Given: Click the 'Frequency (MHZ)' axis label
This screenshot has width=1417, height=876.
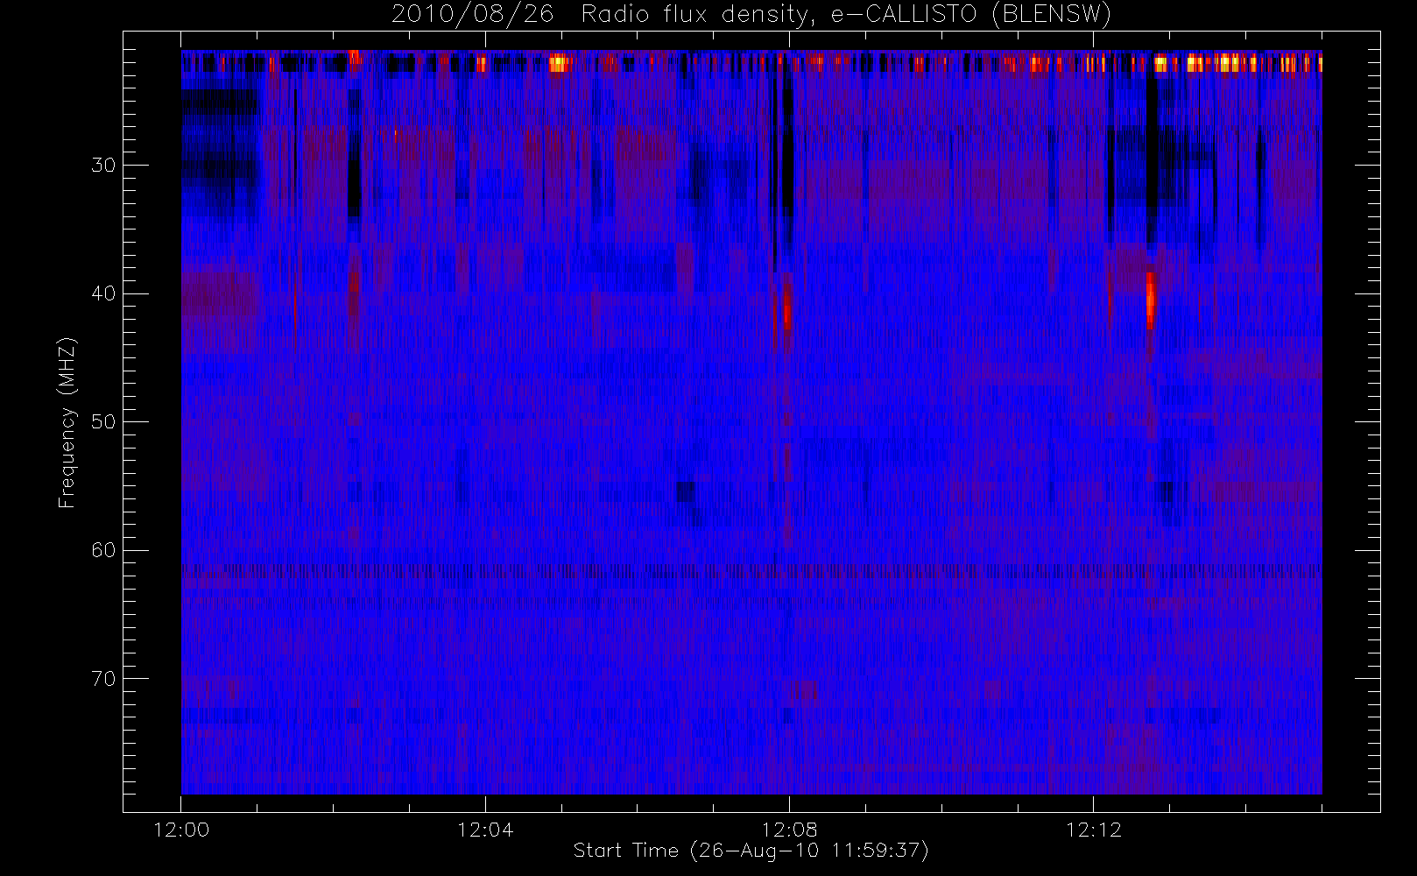Looking at the screenshot, I should coord(67,422).
